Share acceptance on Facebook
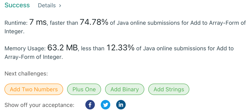252x112 pixels. pos(90,105)
